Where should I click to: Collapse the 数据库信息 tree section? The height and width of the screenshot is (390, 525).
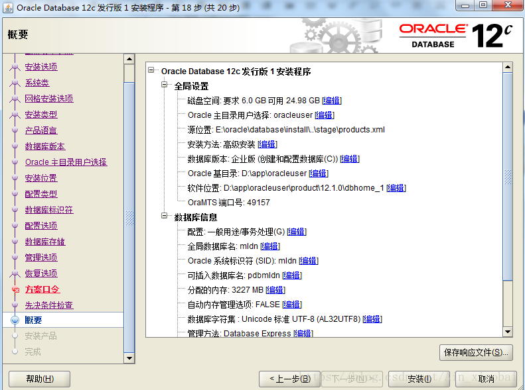tap(164, 216)
